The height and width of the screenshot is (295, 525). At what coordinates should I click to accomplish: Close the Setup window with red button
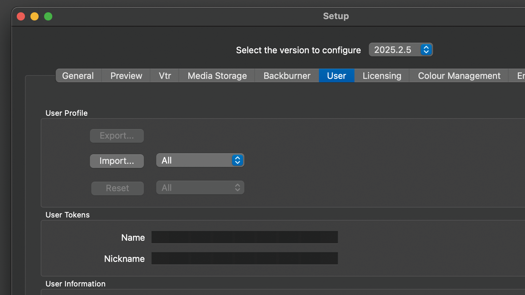(x=21, y=16)
